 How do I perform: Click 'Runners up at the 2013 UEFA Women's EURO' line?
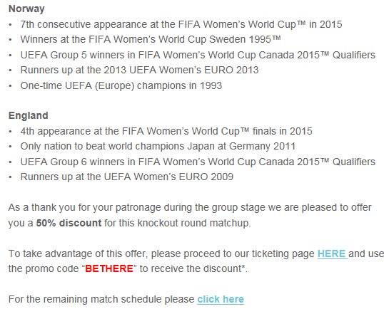(139, 70)
